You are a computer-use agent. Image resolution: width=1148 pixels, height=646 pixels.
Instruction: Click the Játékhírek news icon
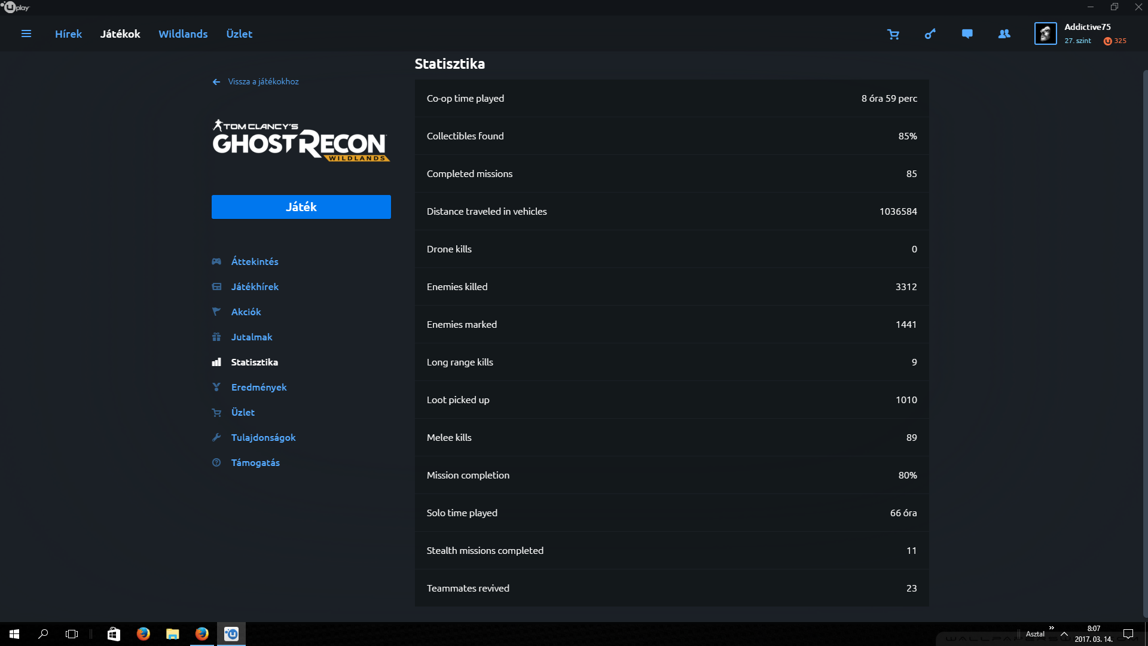pyautogui.click(x=216, y=287)
